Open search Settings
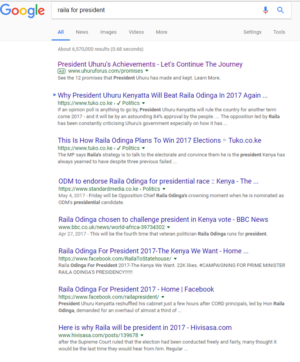300x362 pixels. point(252,32)
